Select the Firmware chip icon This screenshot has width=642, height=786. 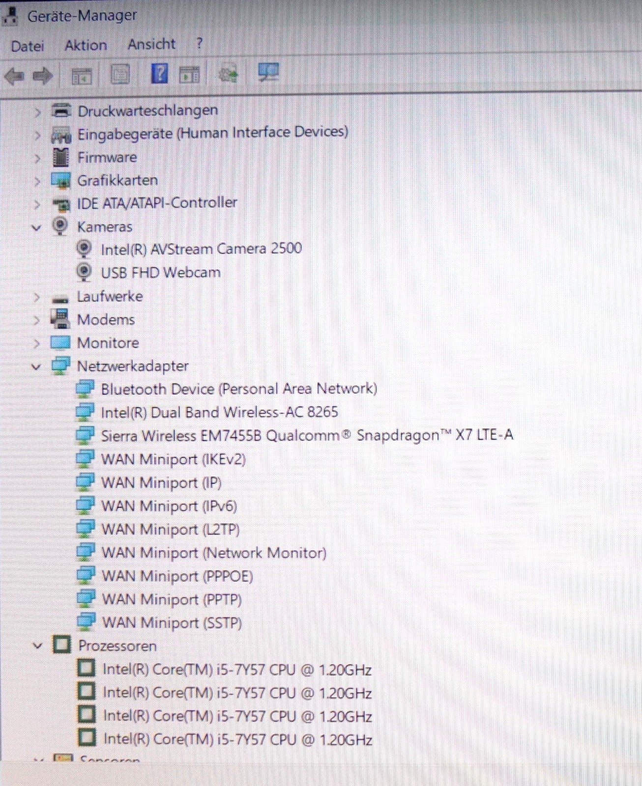[61, 157]
